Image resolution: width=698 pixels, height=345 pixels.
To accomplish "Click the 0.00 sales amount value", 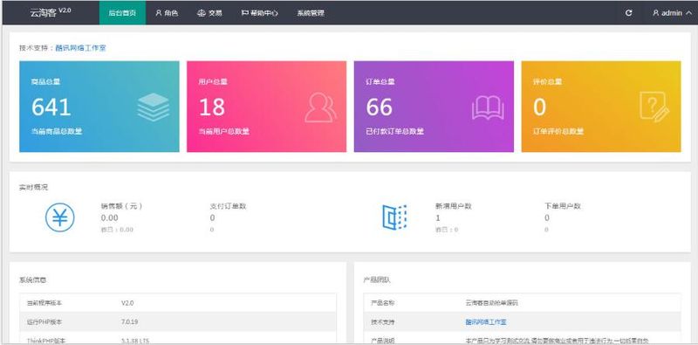I will tap(110, 218).
